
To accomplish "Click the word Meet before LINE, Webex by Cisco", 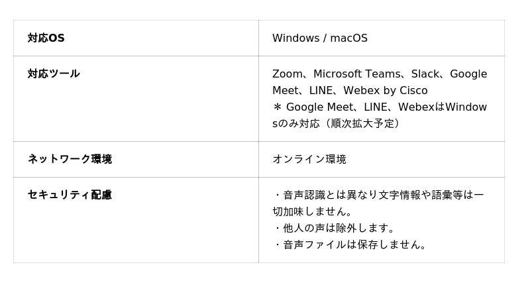I will pos(286,91).
